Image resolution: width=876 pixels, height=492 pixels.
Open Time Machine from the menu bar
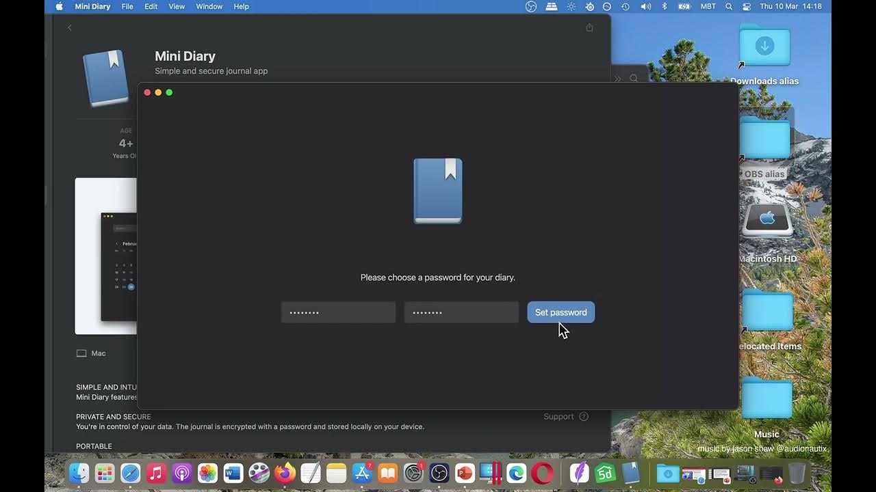[x=626, y=6]
